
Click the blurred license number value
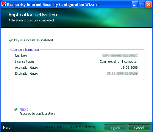pos(120,56)
